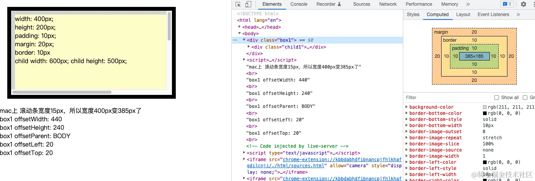The width and height of the screenshot is (535, 181).
Task: Switch to the Elements tab
Action: point(272,4)
